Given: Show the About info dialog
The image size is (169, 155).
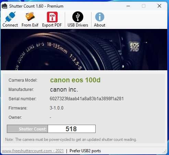Looking at the screenshot, I should [x=99, y=19].
